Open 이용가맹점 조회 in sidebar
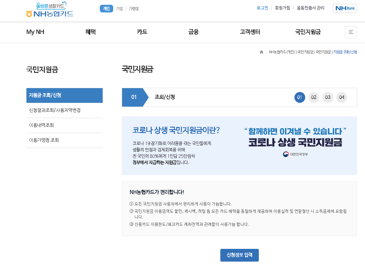The width and height of the screenshot is (365, 267). coord(65,140)
